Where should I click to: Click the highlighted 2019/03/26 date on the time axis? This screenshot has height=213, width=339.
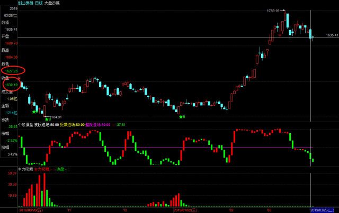323,210
